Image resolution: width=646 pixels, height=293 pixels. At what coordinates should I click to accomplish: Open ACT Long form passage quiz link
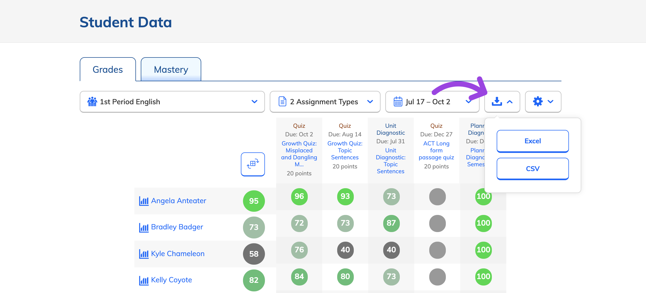pos(436,151)
